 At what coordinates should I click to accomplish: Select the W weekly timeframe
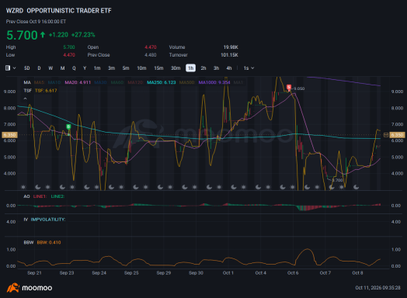point(50,68)
